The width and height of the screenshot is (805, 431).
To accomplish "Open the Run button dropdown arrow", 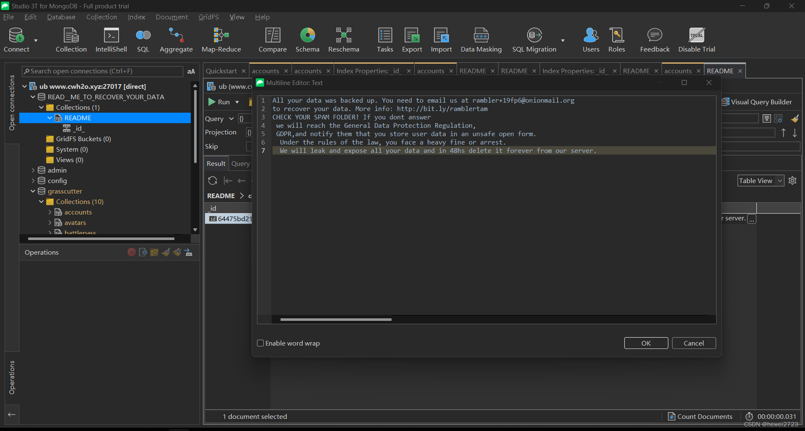I will coord(237,102).
